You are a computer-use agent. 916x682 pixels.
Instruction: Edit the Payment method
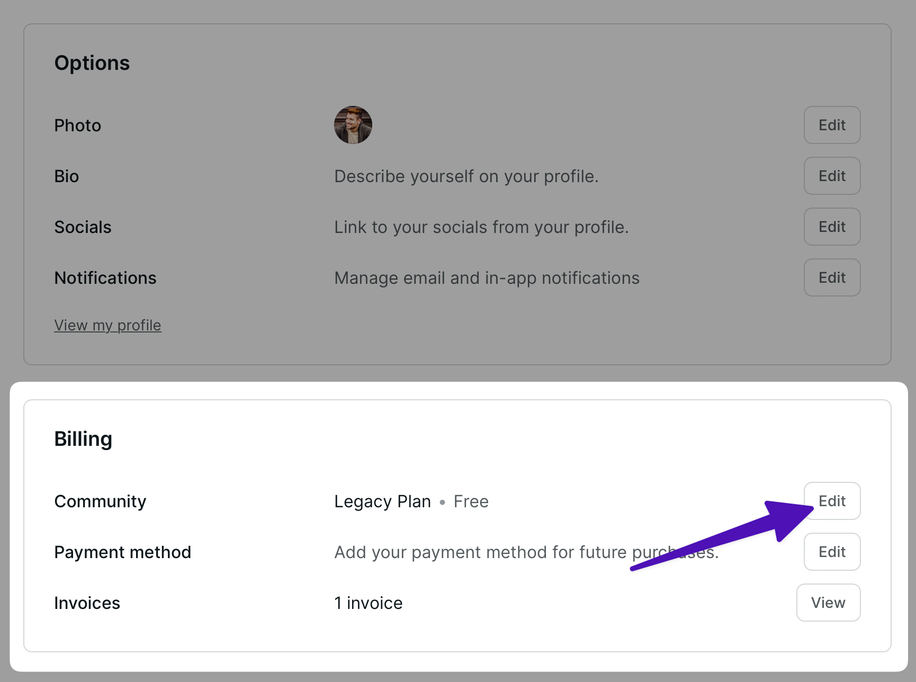[x=832, y=552]
